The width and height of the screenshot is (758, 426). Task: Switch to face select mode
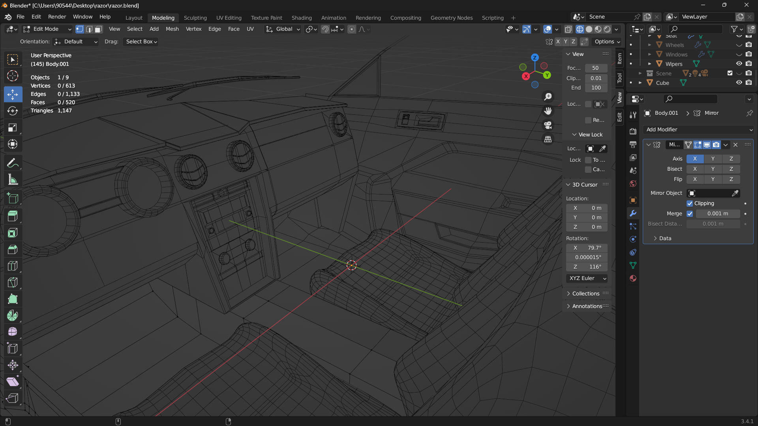click(98, 29)
